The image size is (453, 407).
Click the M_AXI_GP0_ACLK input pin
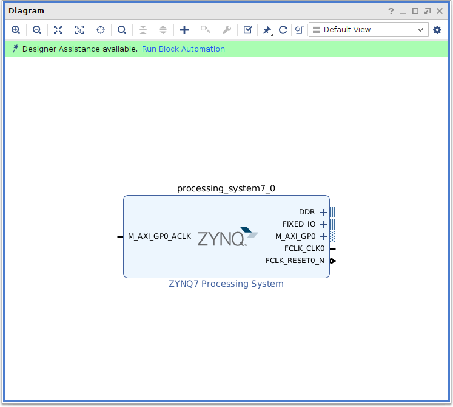tap(120, 236)
